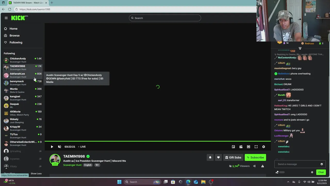Image resolution: width=330 pixels, height=186 pixels.
Task: Open Outlook from taskbar
Action: tap(196, 182)
